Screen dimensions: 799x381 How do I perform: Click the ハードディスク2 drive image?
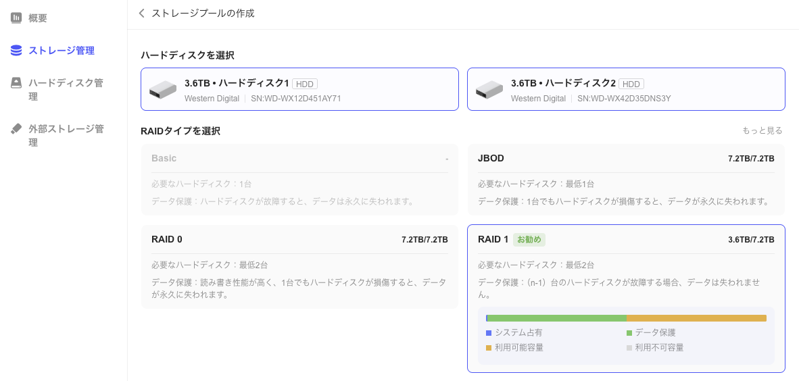pyautogui.click(x=489, y=89)
